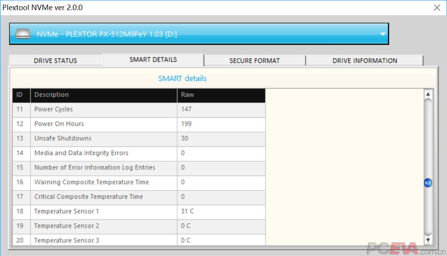447x256 pixels.
Task: Select the Temperature Sensor 2 row
Action: pos(139,226)
